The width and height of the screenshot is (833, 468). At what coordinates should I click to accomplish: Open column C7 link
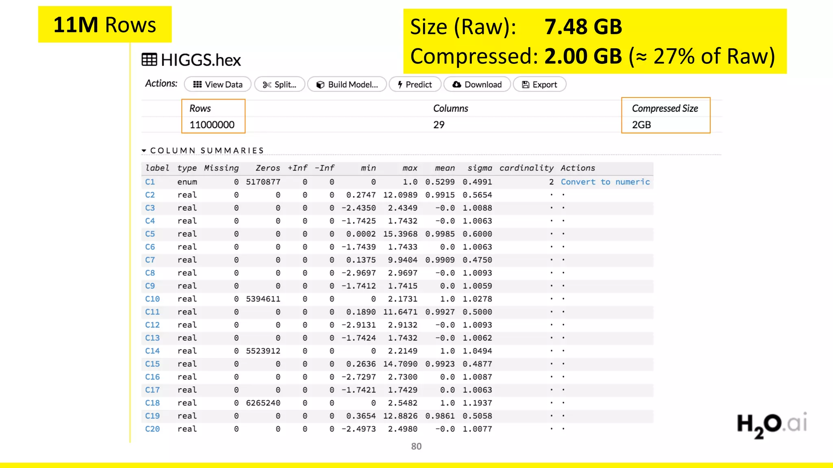tap(150, 260)
